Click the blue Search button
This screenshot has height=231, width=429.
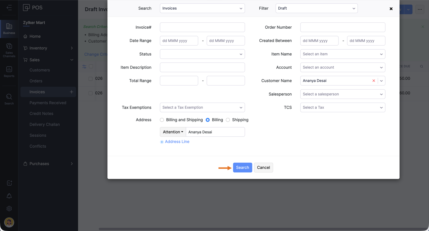(242, 168)
